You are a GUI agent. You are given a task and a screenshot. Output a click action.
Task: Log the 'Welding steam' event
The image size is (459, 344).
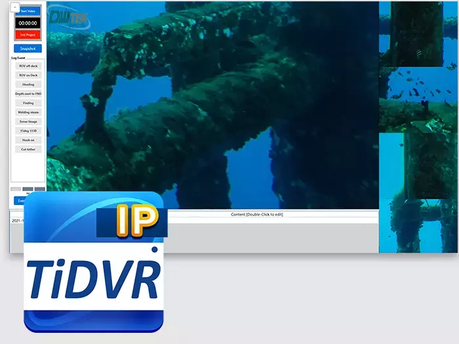point(28,112)
